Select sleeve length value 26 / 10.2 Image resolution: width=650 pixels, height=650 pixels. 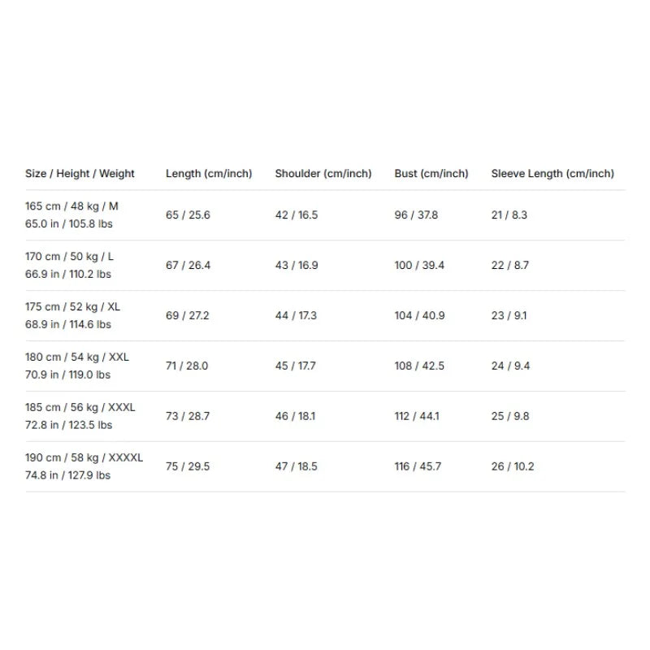tap(513, 466)
